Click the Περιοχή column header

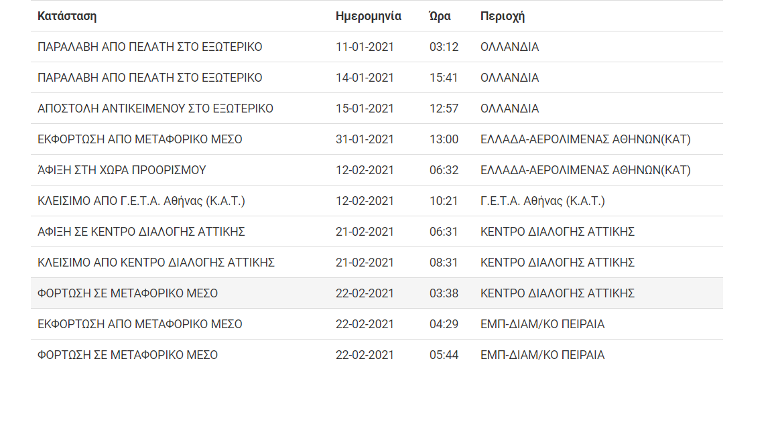pos(502,16)
